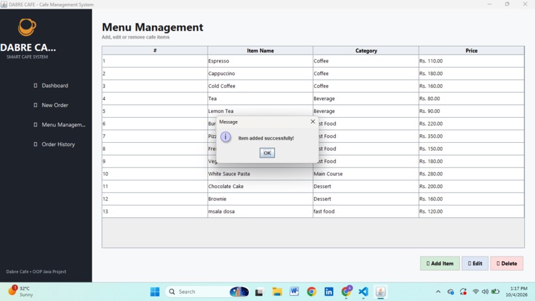
Task: Open File Explorer from the taskbar
Action: (x=277, y=292)
